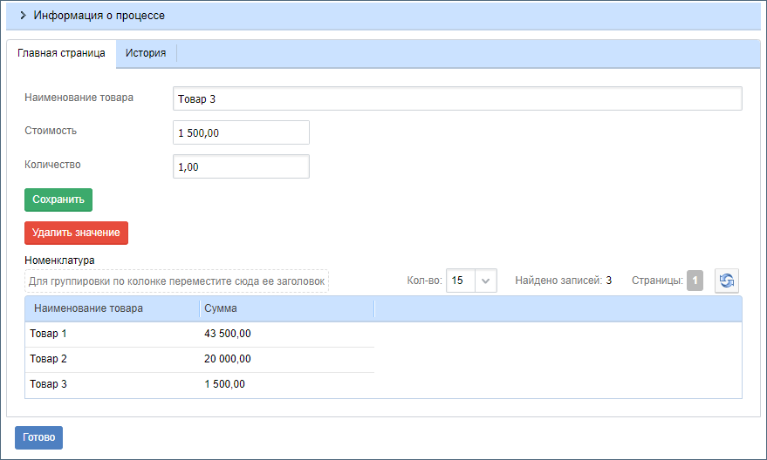The width and height of the screenshot is (767, 460).
Task: Click into the Стоимость field
Action: click(x=241, y=132)
